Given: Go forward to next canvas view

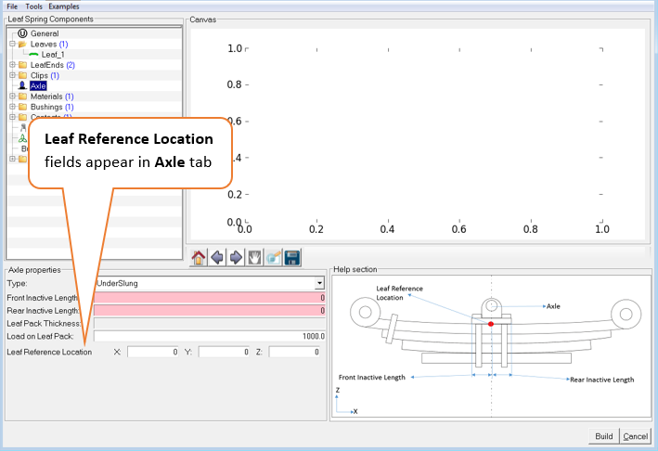Looking at the screenshot, I should click(236, 257).
